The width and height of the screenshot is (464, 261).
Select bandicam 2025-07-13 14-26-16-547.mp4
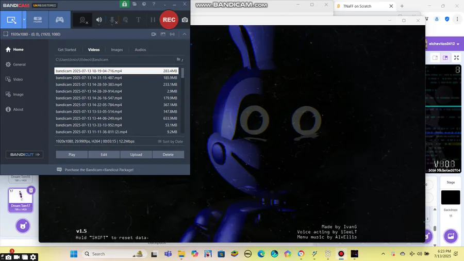coord(117,98)
